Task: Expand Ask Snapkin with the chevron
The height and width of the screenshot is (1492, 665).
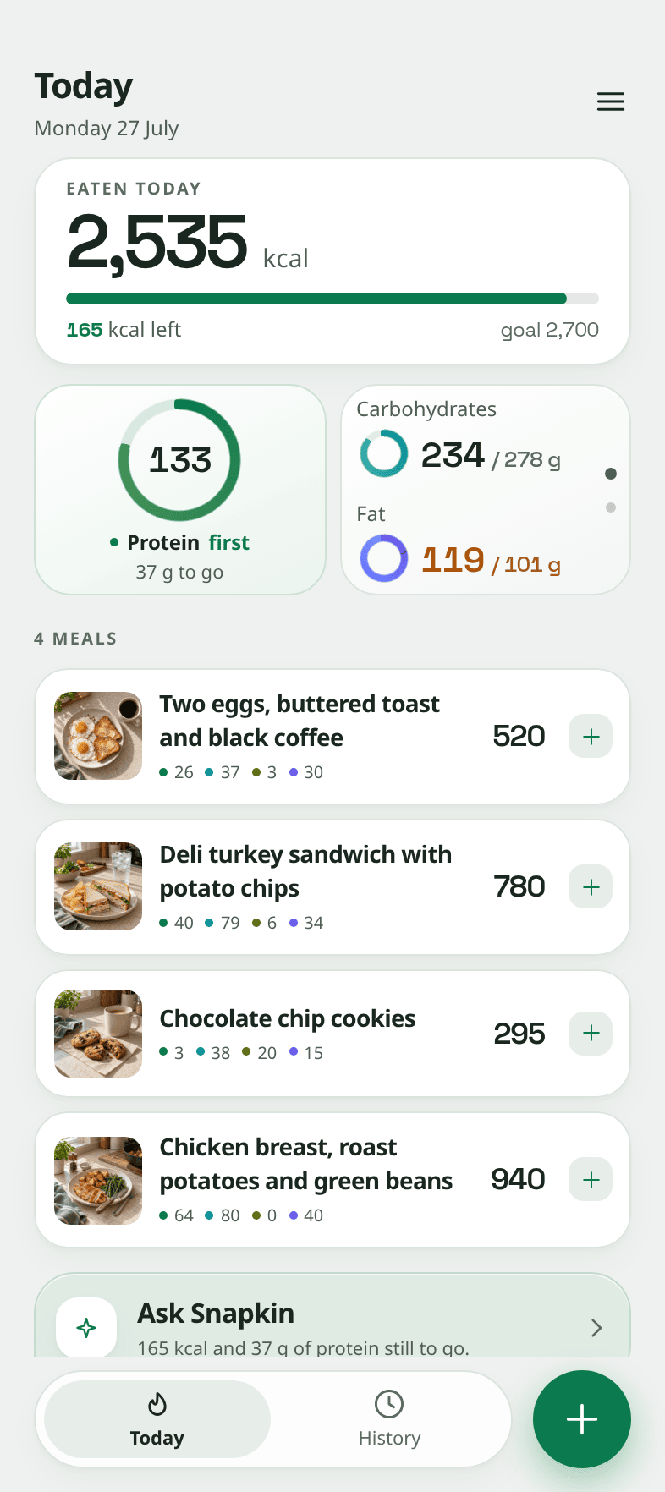Action: pos(596,1327)
